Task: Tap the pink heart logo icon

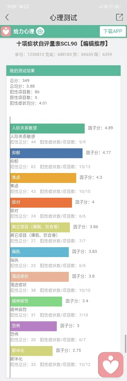Action: coord(6,31)
